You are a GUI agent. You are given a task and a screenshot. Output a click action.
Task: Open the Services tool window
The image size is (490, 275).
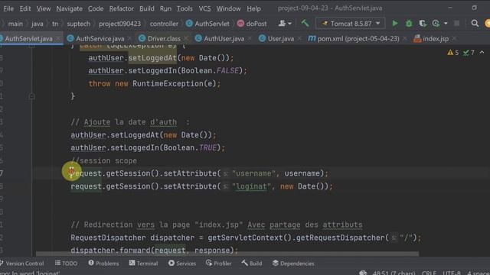click(182, 264)
